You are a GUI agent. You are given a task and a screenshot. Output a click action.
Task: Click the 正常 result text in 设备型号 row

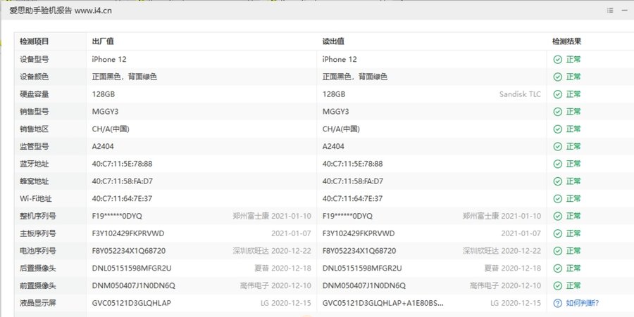pos(573,59)
